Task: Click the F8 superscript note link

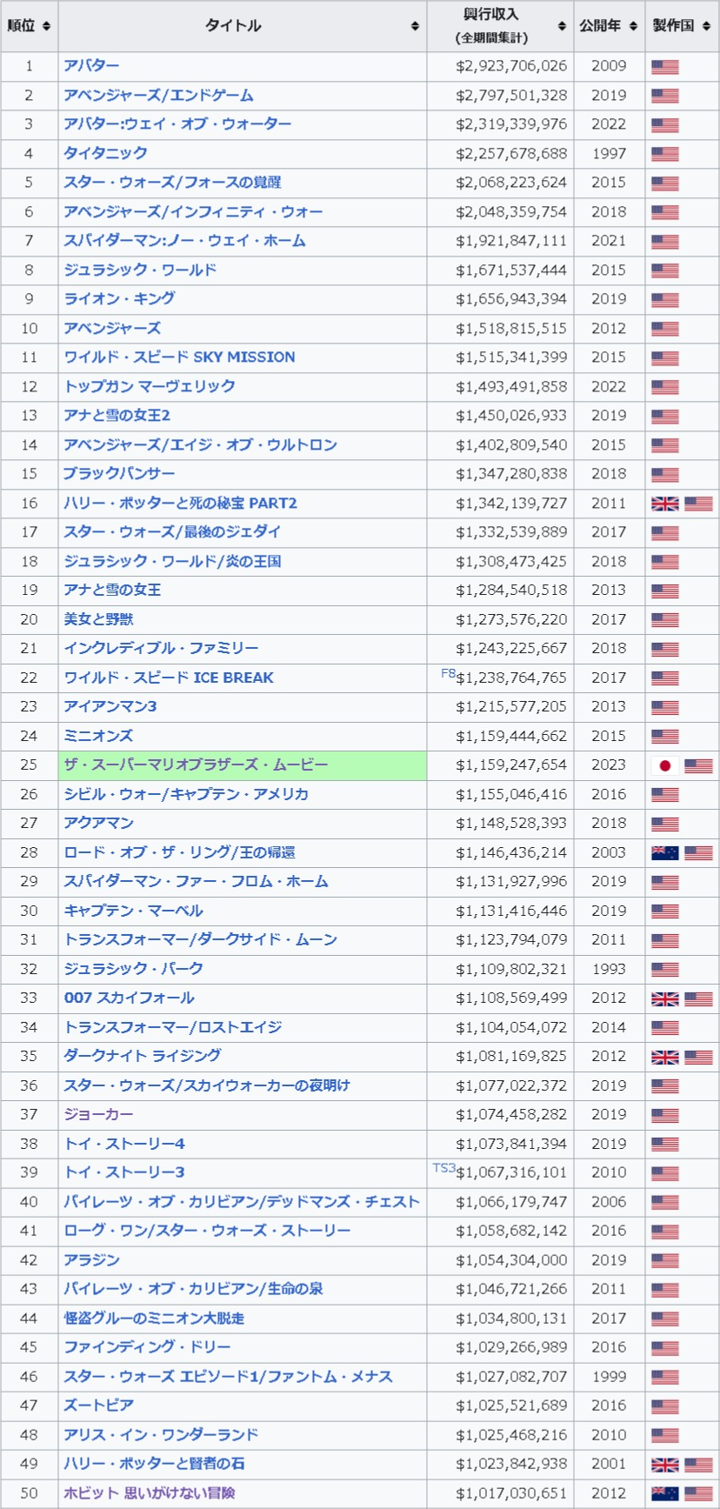Action: [448, 673]
